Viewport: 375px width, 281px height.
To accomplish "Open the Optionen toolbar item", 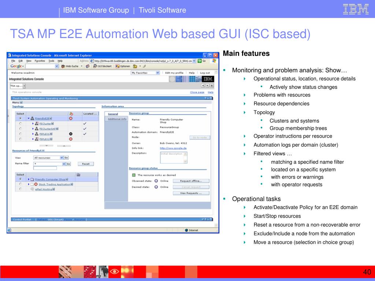I will pyautogui.click(x=123, y=66).
